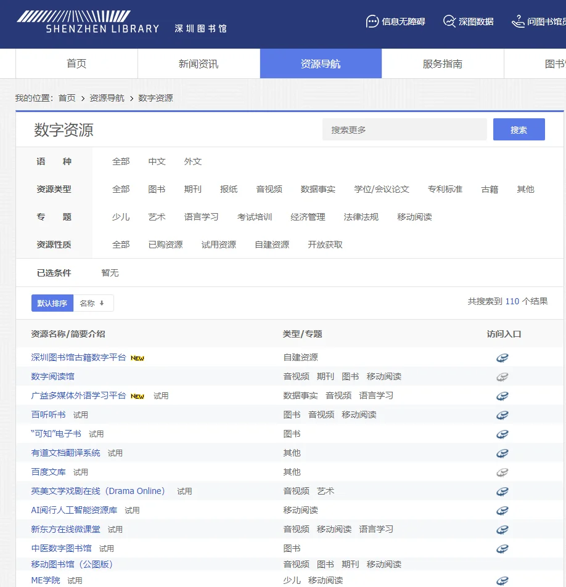Click the access icon in 百听听书 row

pos(502,415)
